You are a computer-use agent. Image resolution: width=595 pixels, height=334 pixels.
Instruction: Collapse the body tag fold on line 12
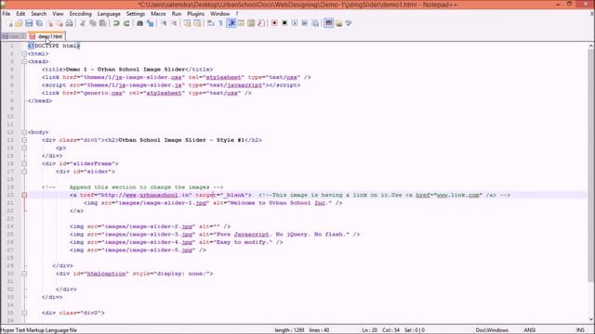tap(24, 132)
